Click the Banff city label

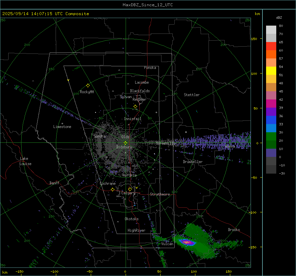pos(54,183)
